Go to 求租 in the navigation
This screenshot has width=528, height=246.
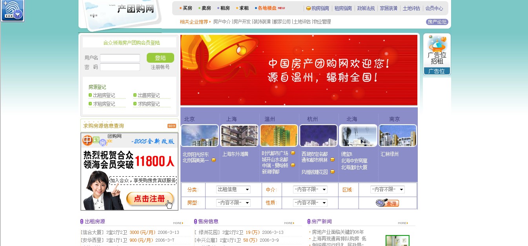coord(244,8)
